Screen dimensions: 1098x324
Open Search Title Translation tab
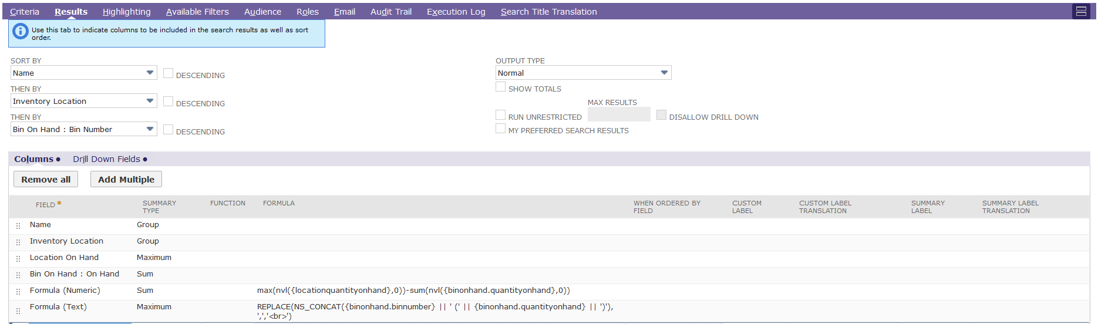[x=549, y=12]
